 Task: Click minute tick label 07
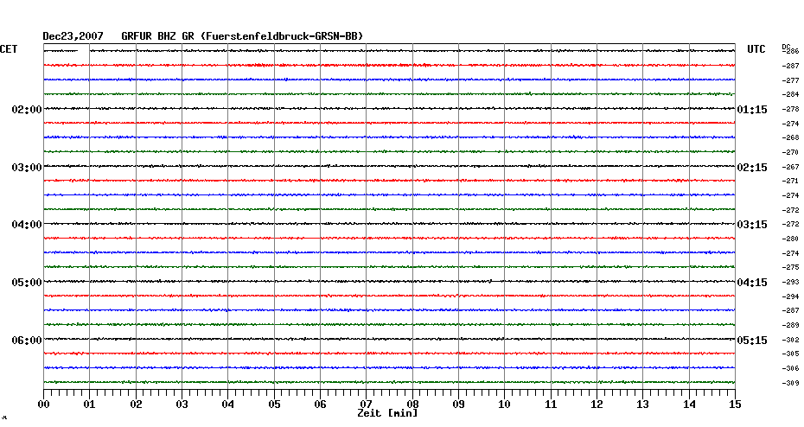coord(366,405)
